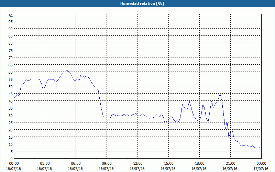
Task: Click the 65 y-axis label
Action: 11,65
